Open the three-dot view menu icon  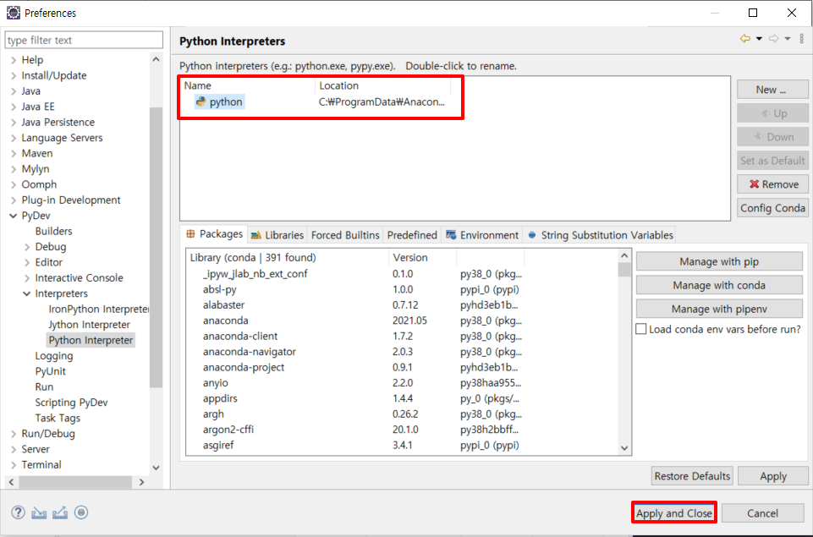(x=802, y=39)
